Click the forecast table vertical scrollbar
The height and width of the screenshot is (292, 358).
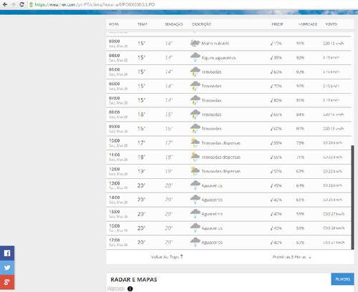click(352, 198)
